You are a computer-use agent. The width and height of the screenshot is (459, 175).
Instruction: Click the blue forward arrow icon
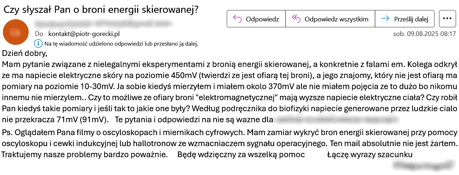click(386, 19)
